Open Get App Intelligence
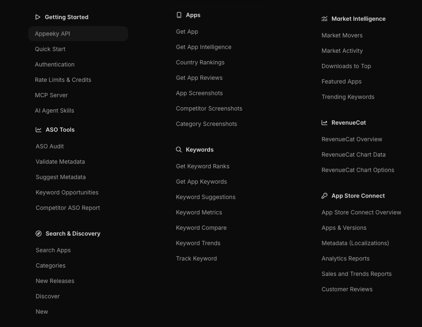 [x=204, y=47]
